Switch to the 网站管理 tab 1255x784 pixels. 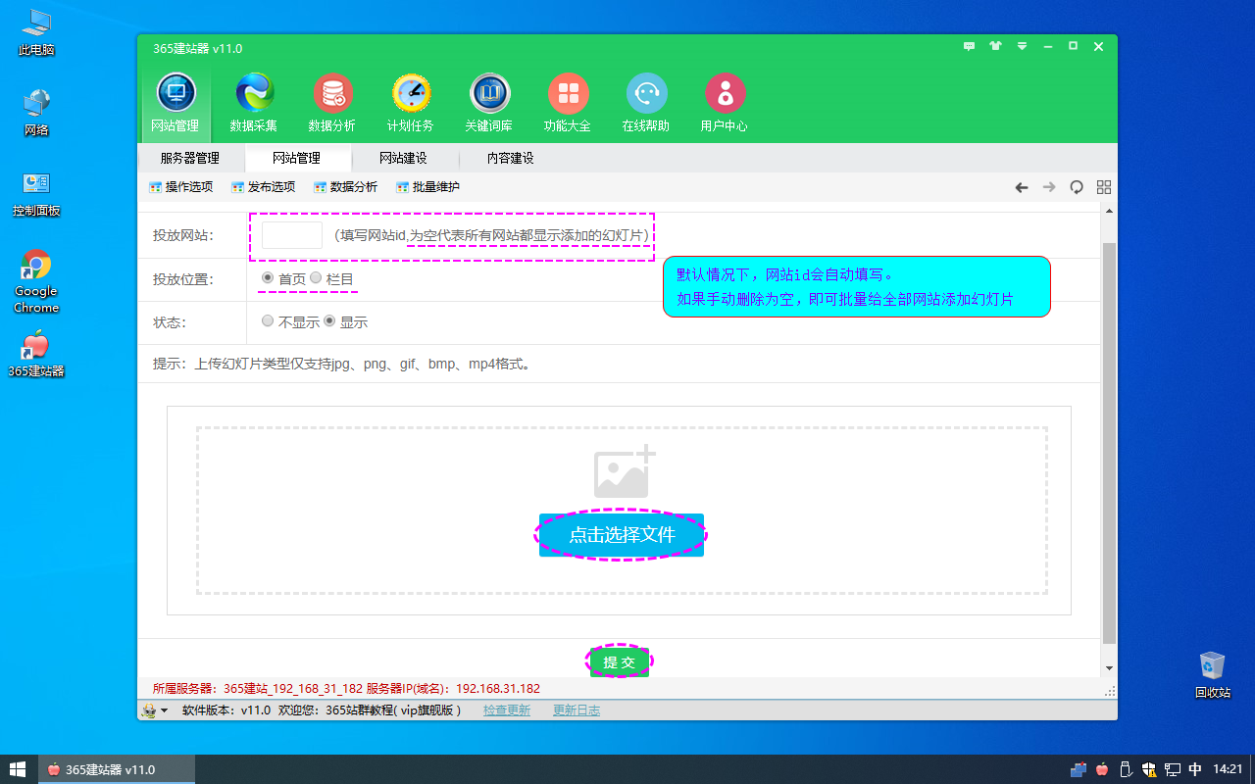click(x=296, y=158)
